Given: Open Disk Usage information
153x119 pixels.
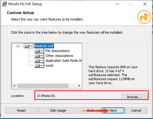Looking at the screenshot, I should [x=58, y=110].
